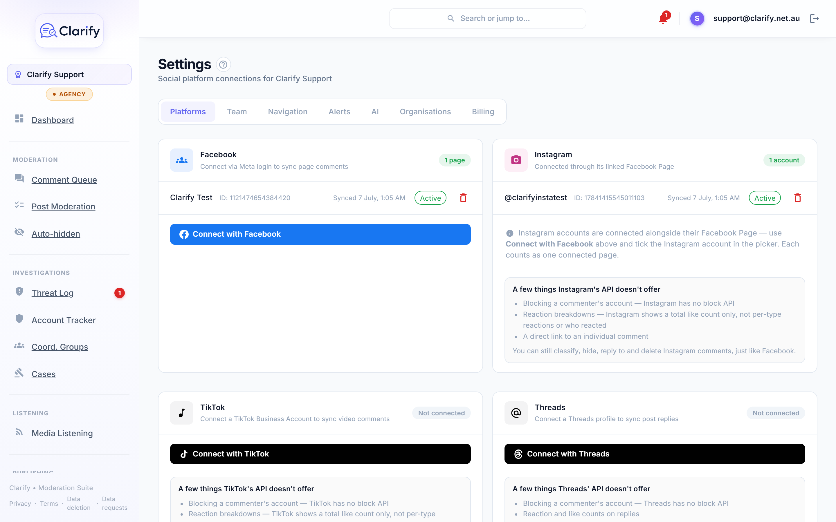The height and width of the screenshot is (522, 836).
Task: Click the Threat Log red count badge
Action: pos(120,293)
